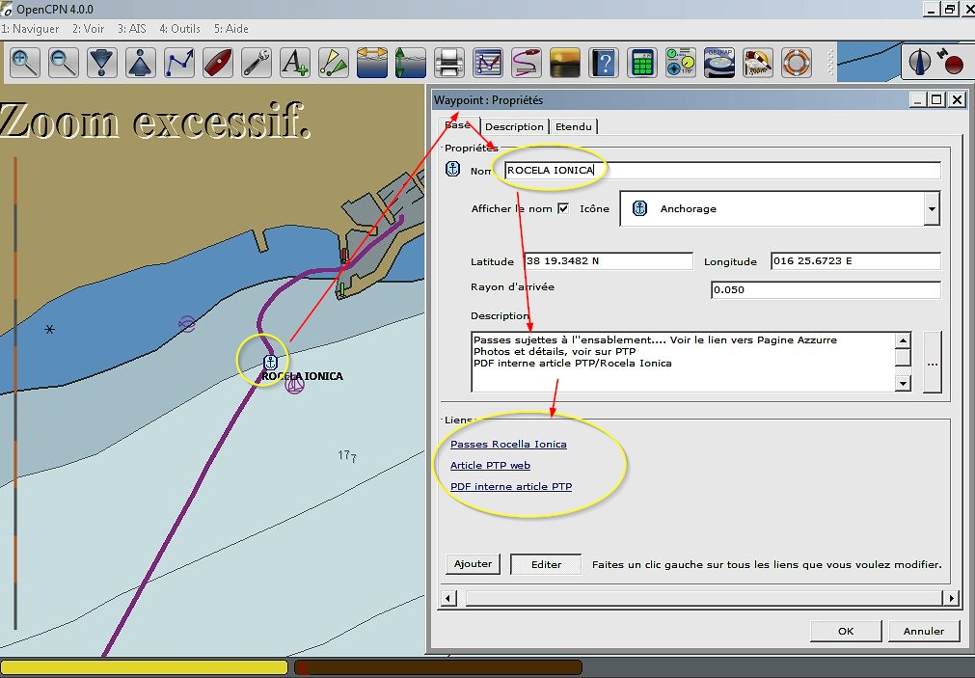Open 'Article PTP web' link
This screenshot has width=975, height=678.
(x=490, y=465)
